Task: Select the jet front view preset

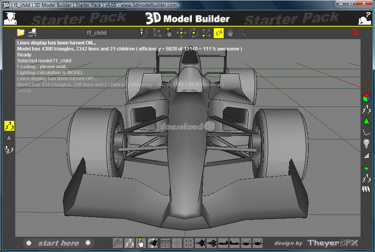Action: coord(246,243)
